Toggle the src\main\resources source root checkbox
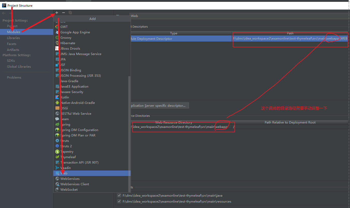The height and width of the screenshot is (208, 350). point(119,201)
